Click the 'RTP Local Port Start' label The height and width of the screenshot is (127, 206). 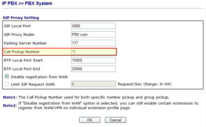click(x=23, y=60)
